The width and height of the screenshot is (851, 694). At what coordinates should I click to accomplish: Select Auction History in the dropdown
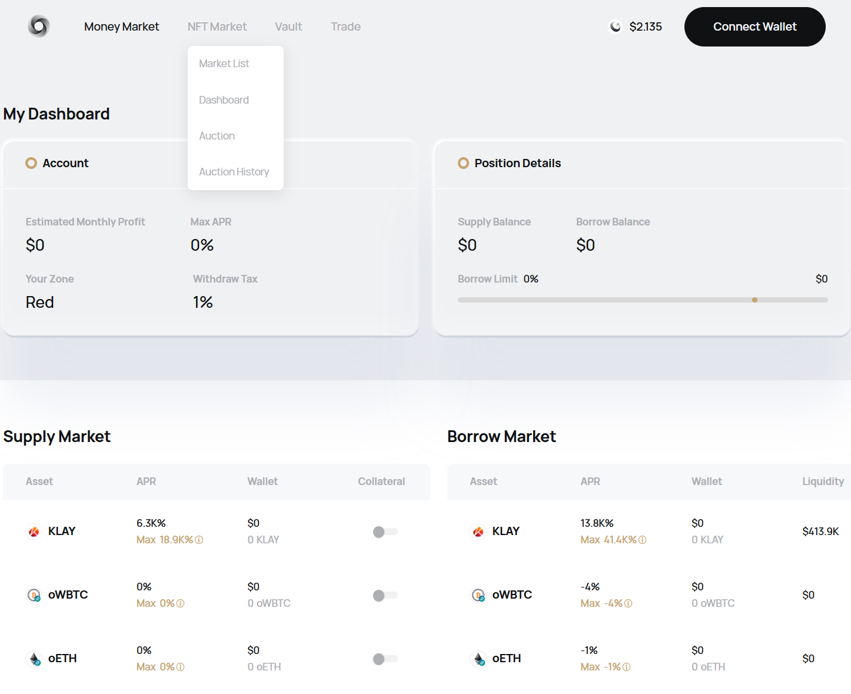point(234,172)
